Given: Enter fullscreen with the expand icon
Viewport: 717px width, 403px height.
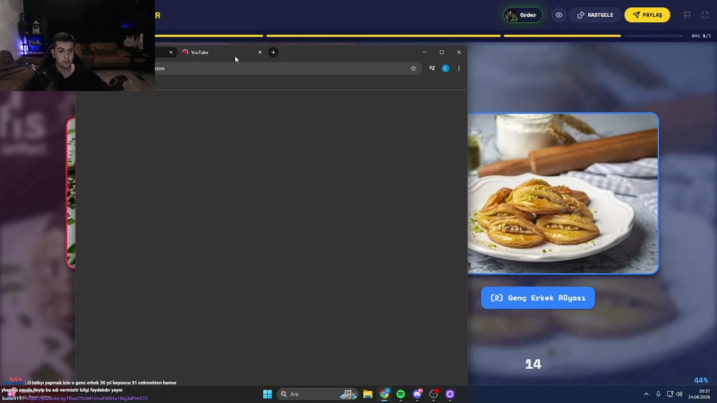Looking at the screenshot, I should (x=705, y=15).
